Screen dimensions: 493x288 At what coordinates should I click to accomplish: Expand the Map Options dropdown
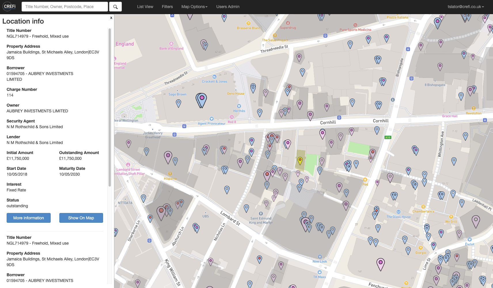tap(194, 7)
